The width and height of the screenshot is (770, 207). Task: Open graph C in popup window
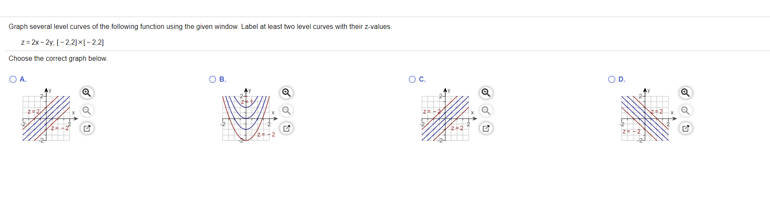click(x=486, y=128)
